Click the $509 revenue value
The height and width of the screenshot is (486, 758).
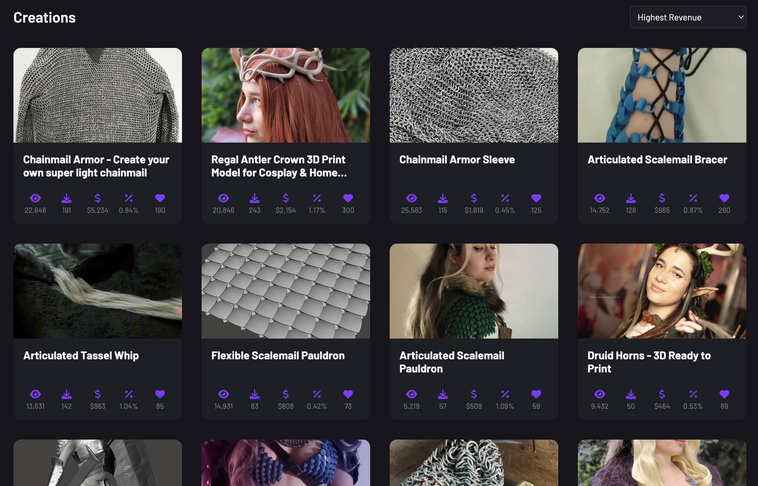(474, 406)
